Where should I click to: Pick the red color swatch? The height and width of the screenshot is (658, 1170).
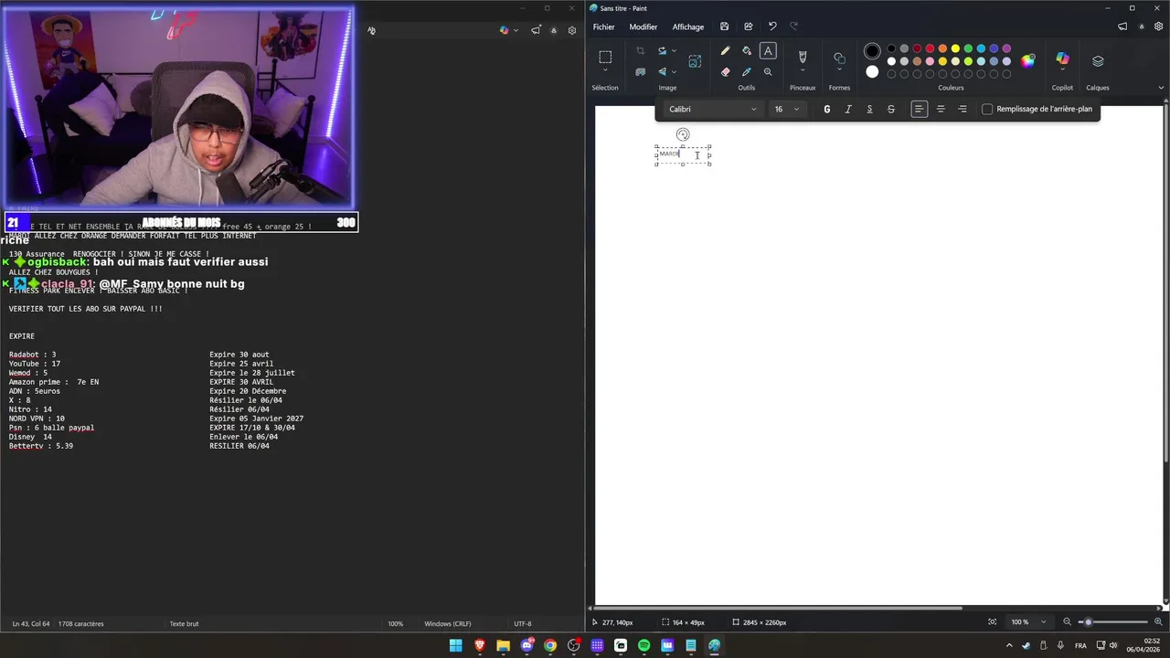[x=930, y=48]
